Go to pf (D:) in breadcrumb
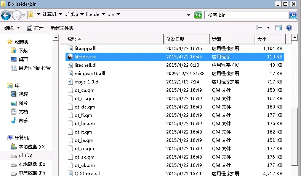301x176 pixels. click(x=71, y=14)
